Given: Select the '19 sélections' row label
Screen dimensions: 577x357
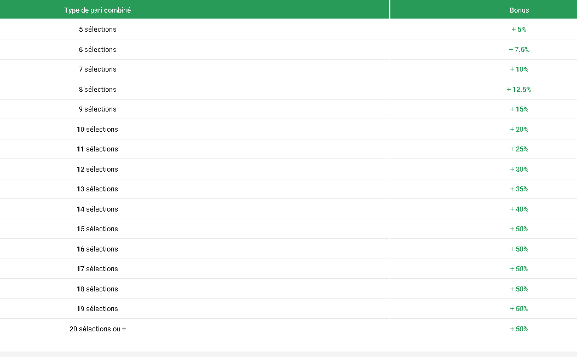Looking at the screenshot, I should (x=97, y=308).
